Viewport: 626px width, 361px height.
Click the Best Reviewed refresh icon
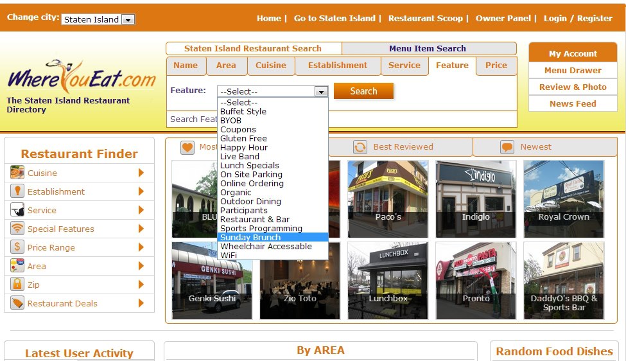click(x=360, y=147)
